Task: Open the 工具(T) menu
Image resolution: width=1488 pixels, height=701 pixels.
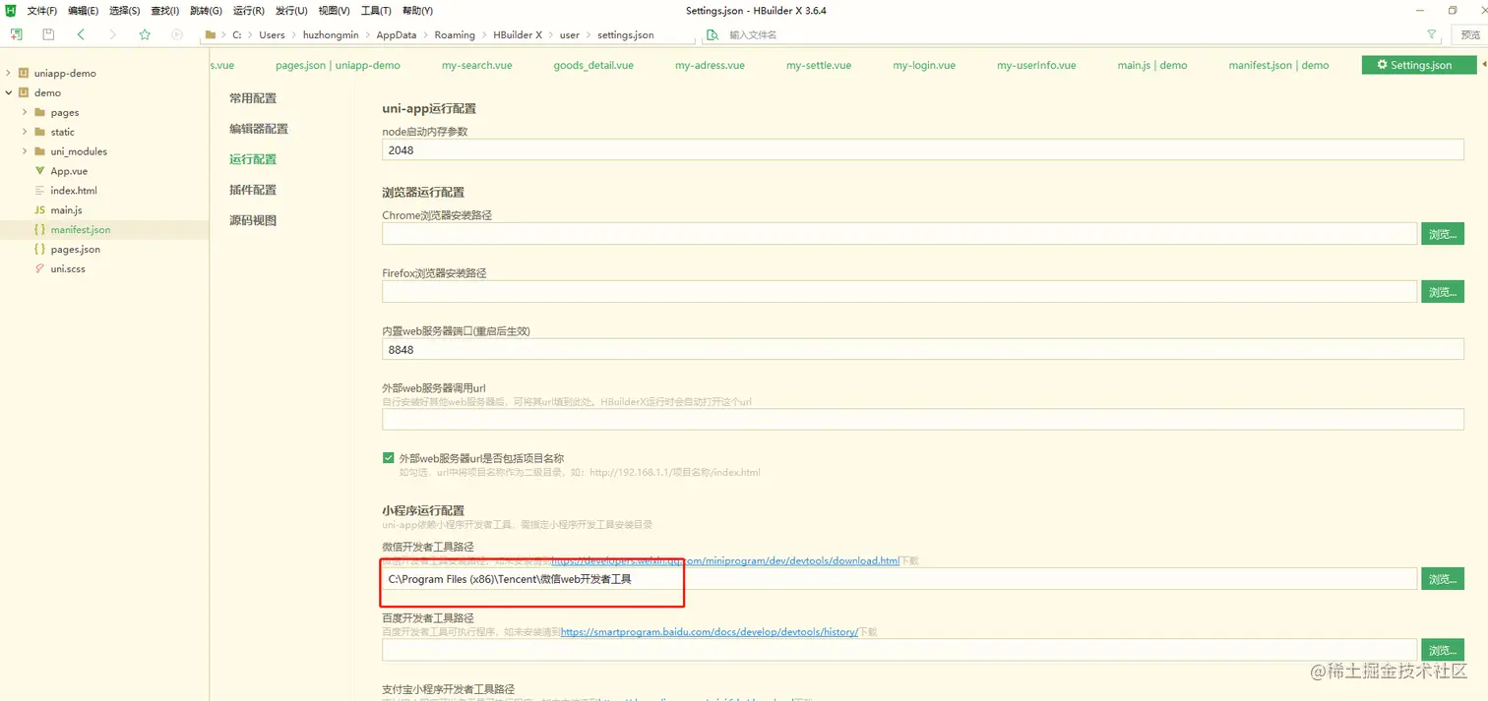Action: [x=376, y=11]
